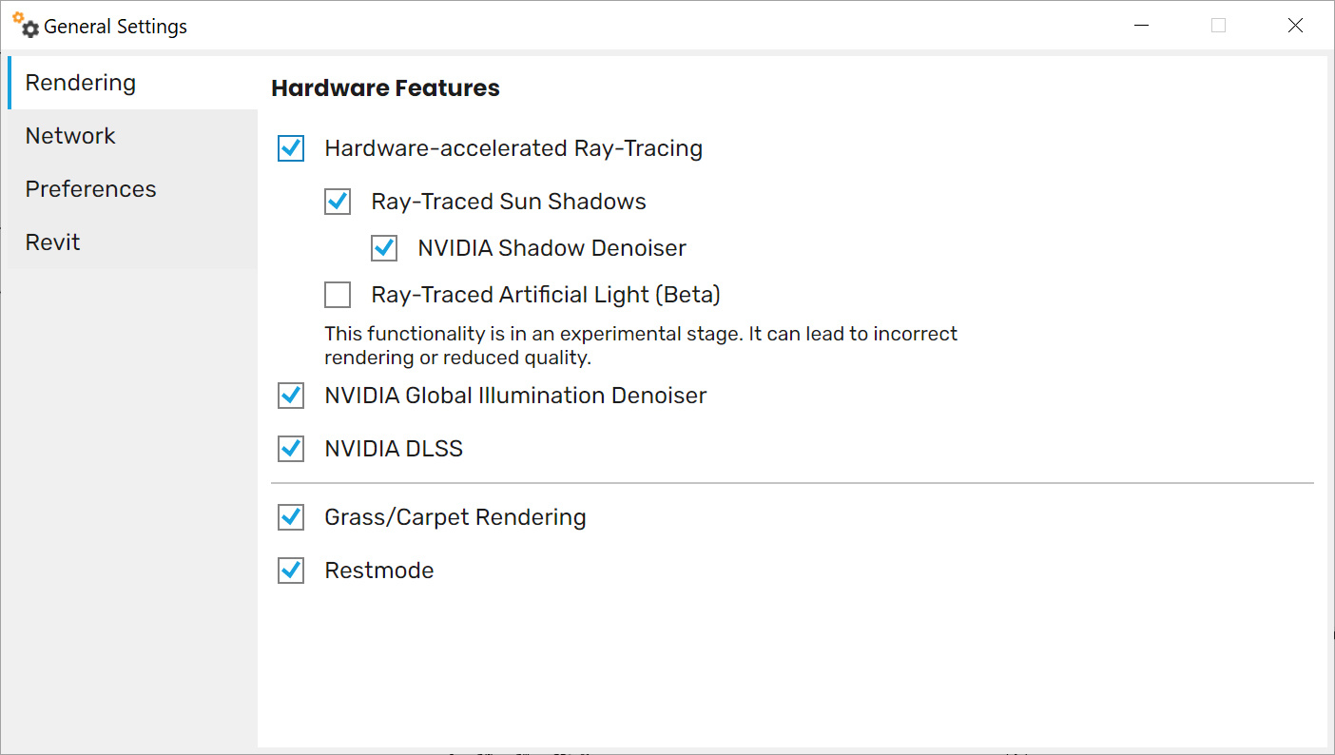Viewport: 1335px width, 755px height.
Task: Disable Grass/Carpet Rendering checkbox
Action: [x=291, y=517]
